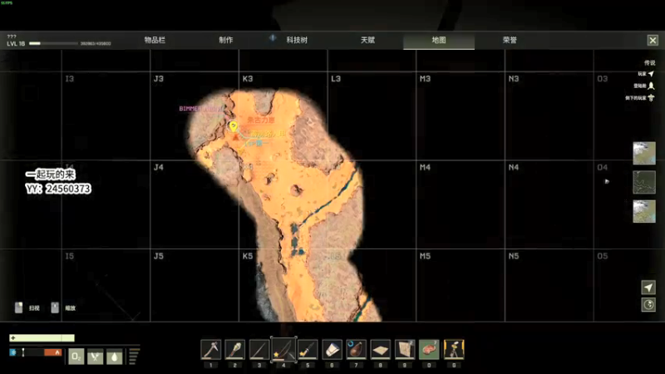Click the left mouse icon beside 扫视
665x374 pixels.
click(x=18, y=308)
